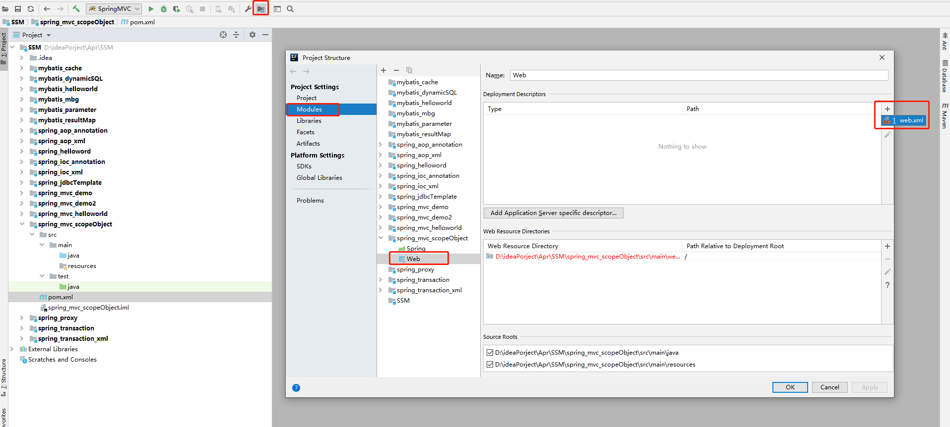
Task: Open SDKs under Platform Settings
Action: click(x=304, y=166)
